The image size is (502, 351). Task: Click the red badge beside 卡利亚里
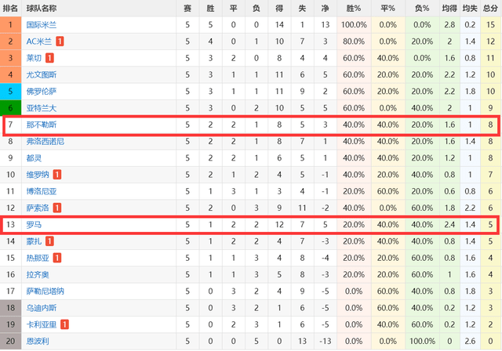tap(64, 324)
